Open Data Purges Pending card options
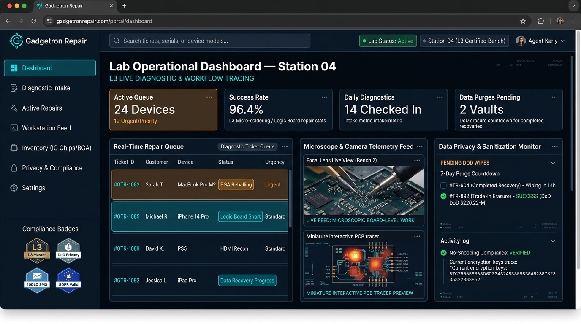This screenshot has width=581, height=324. [555, 97]
